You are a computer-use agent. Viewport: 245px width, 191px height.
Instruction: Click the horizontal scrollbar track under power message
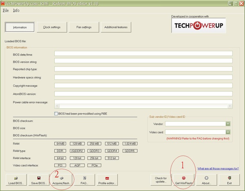[143, 106]
